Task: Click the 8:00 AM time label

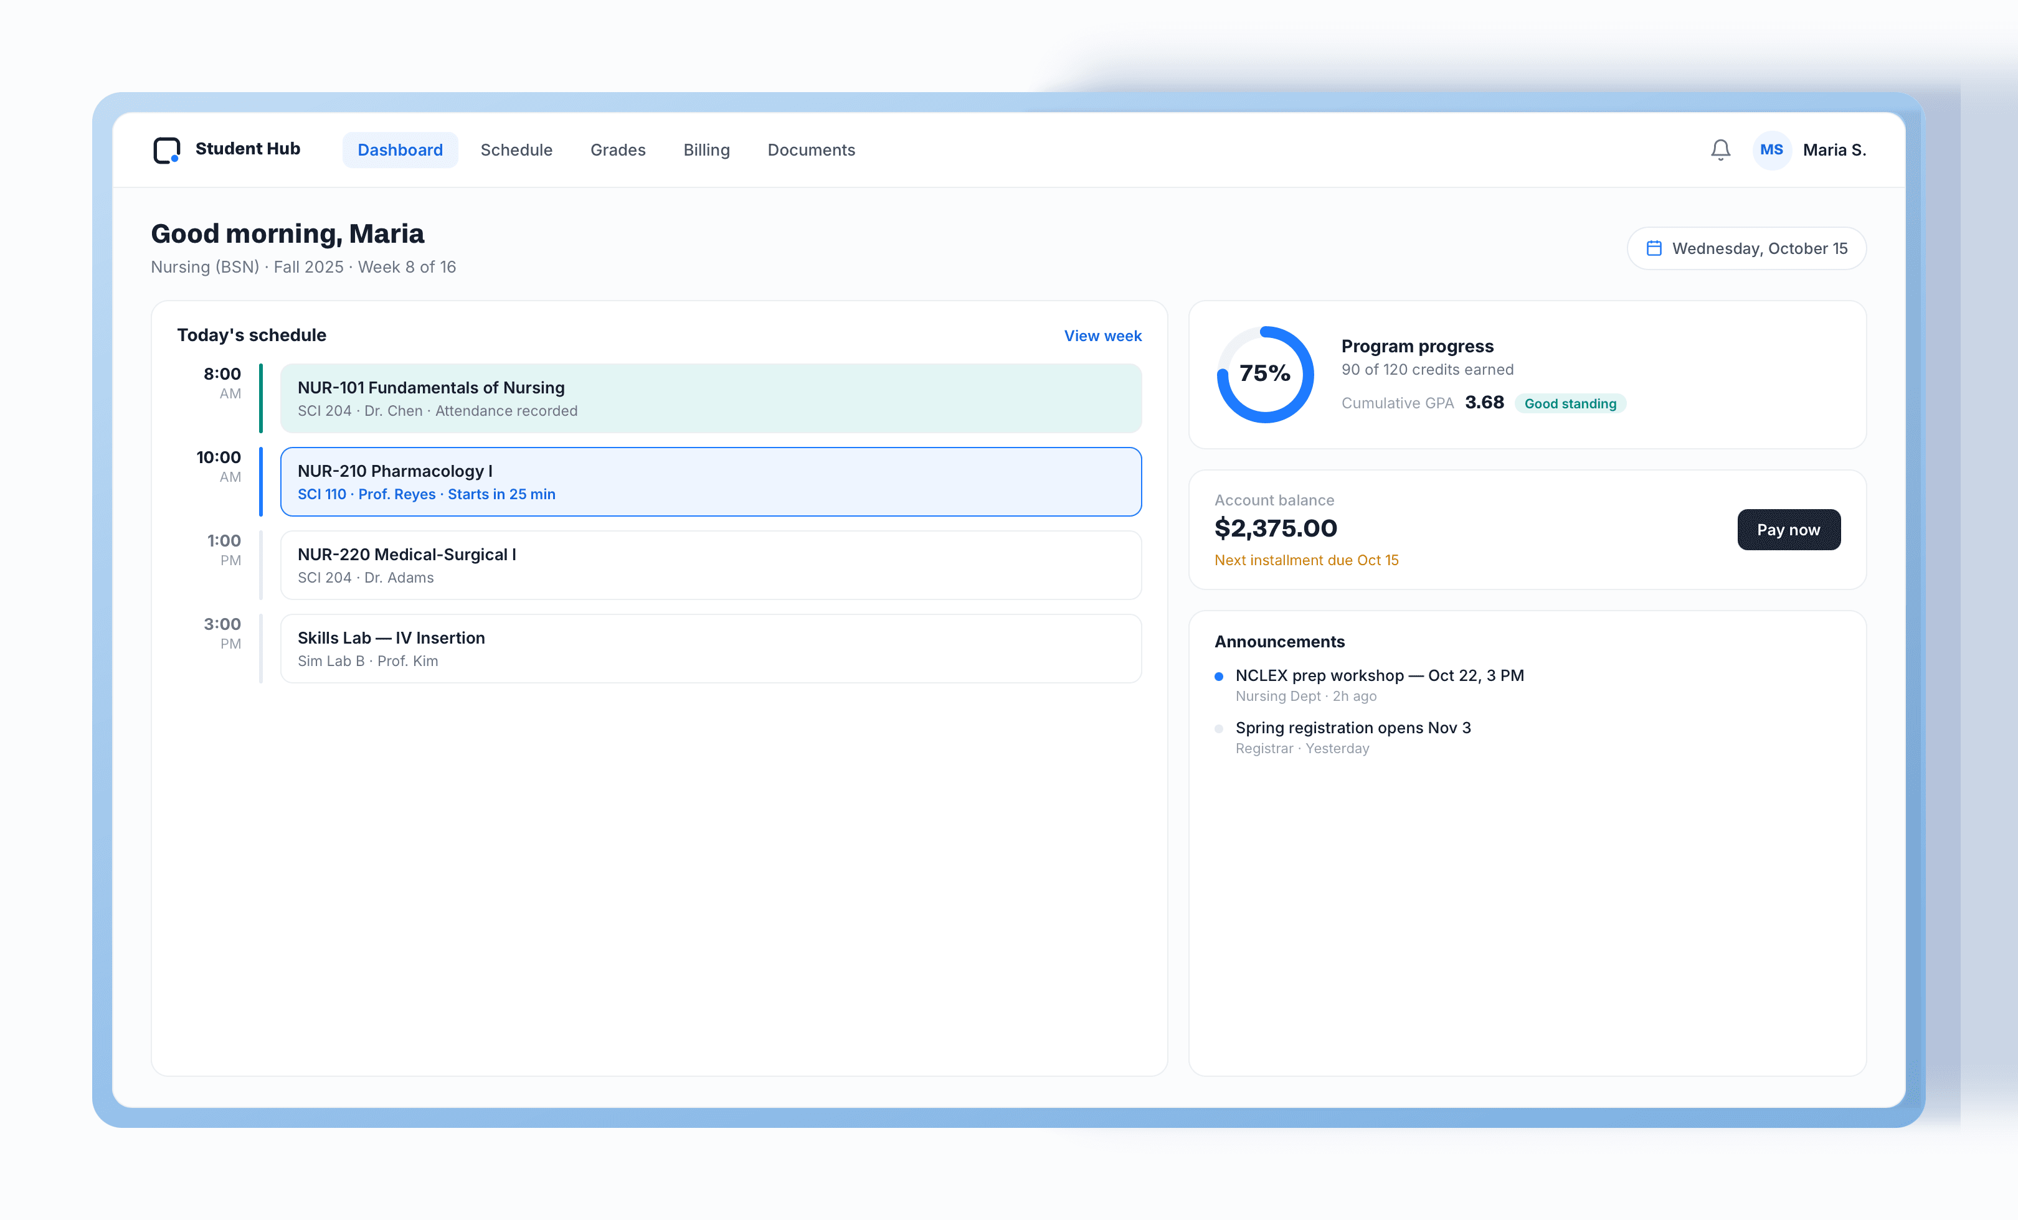Action: pos(223,382)
